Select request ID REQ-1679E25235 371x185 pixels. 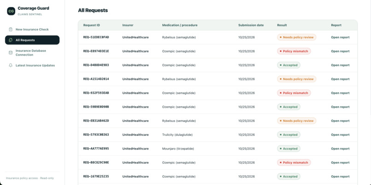pos(96,176)
